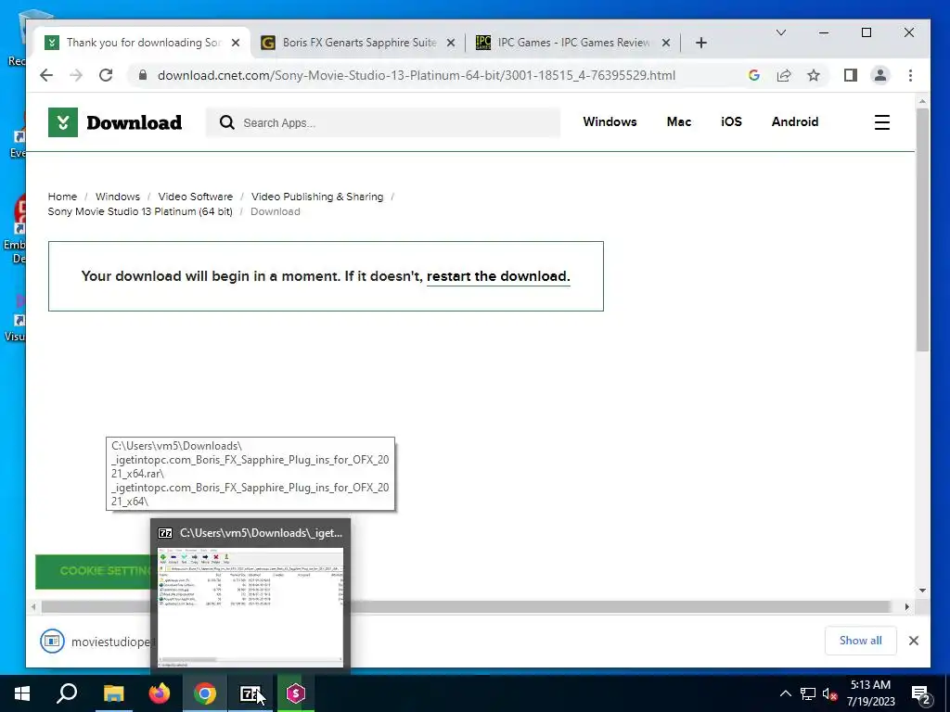Screen dimensions: 950x712
Task: Select the 'Thank you for downloading' tab
Action: 143,43
